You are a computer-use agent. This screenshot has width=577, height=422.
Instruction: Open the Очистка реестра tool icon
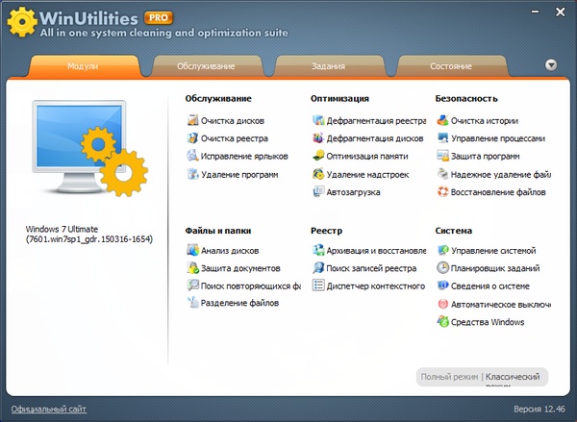click(192, 138)
